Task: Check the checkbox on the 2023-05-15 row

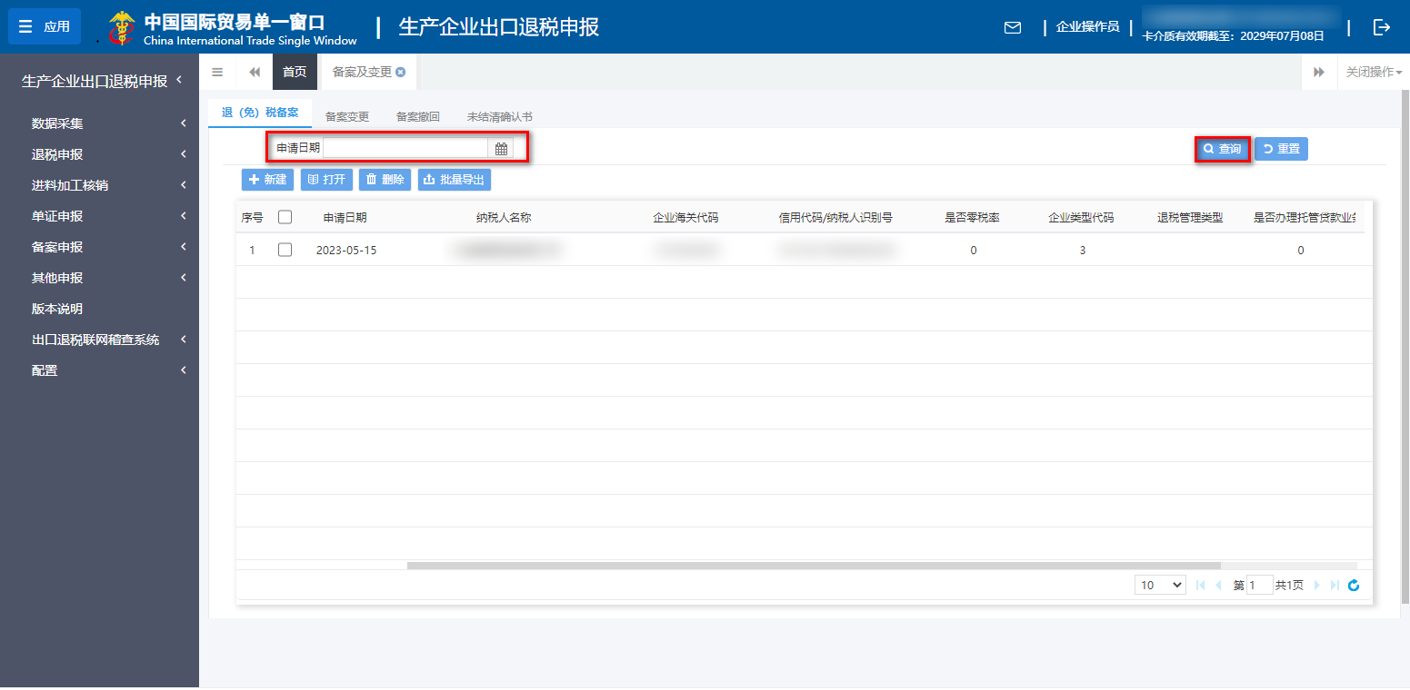Action: coord(285,250)
